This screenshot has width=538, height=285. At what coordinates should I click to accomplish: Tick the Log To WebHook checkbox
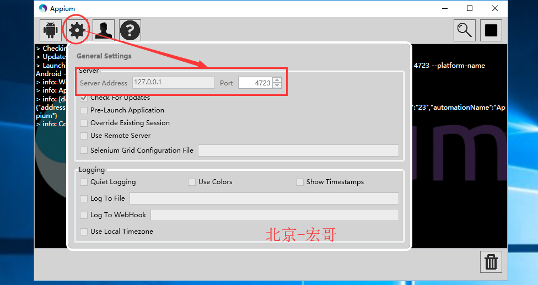(x=84, y=215)
